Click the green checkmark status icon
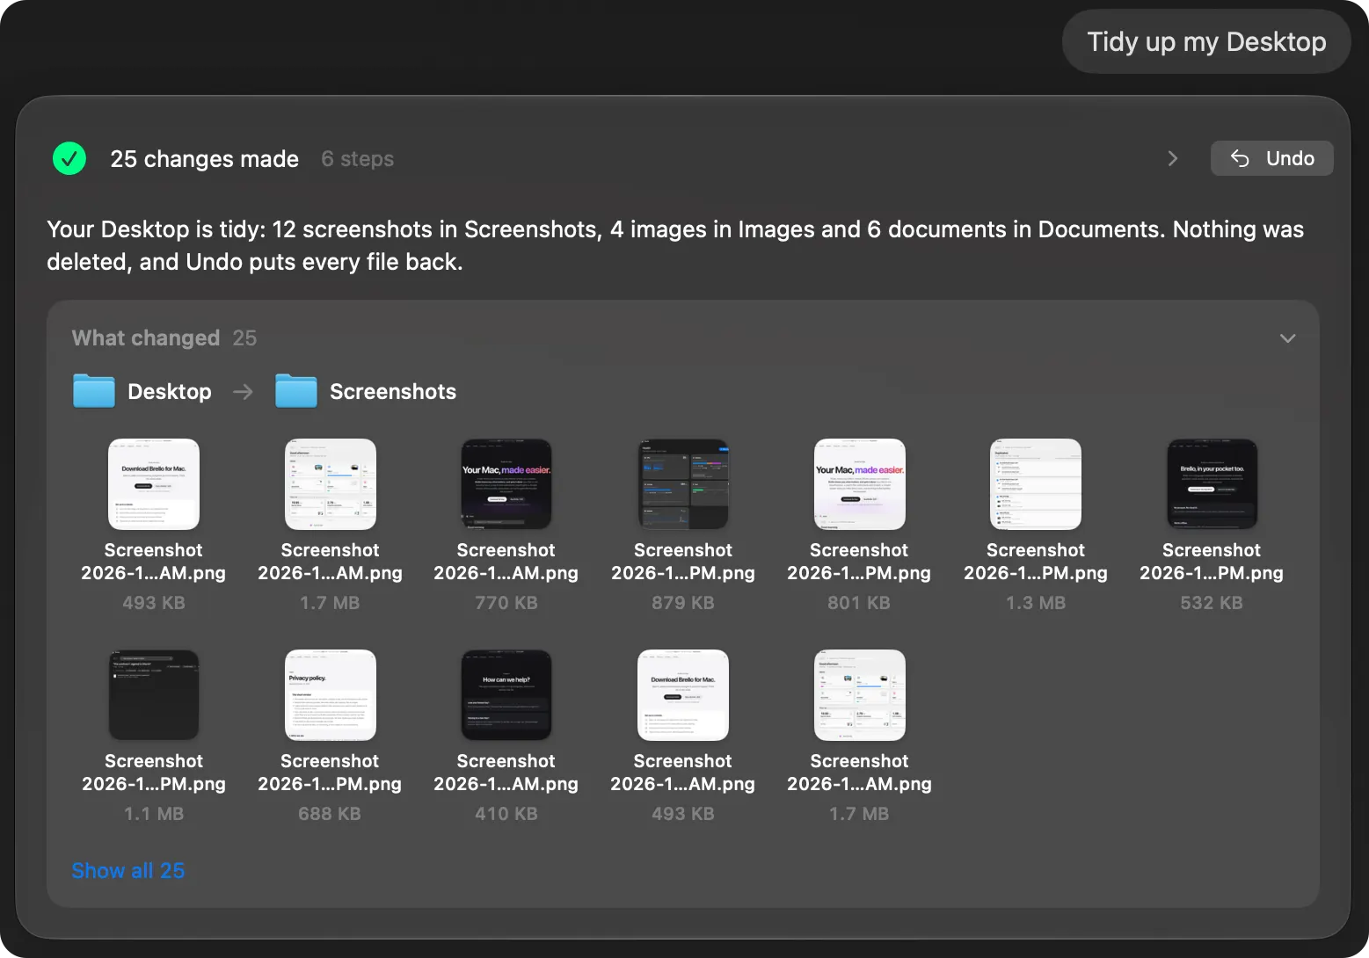The height and width of the screenshot is (958, 1369). click(69, 158)
